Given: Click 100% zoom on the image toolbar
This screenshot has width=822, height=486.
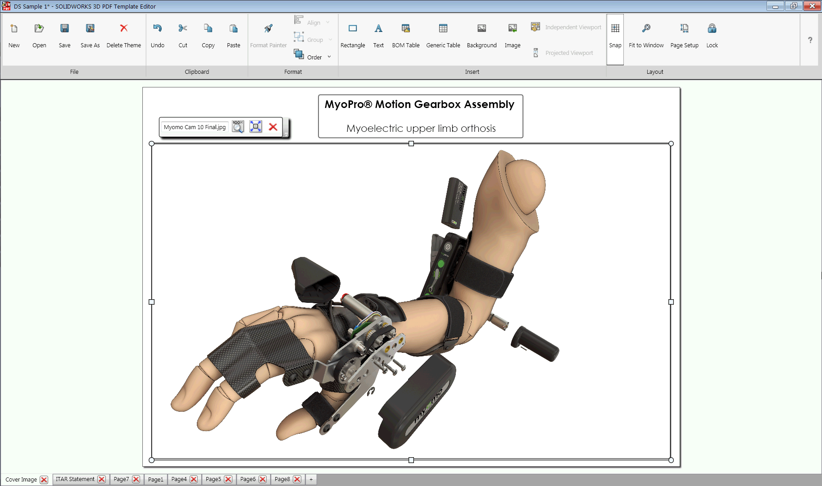Looking at the screenshot, I should (x=237, y=126).
